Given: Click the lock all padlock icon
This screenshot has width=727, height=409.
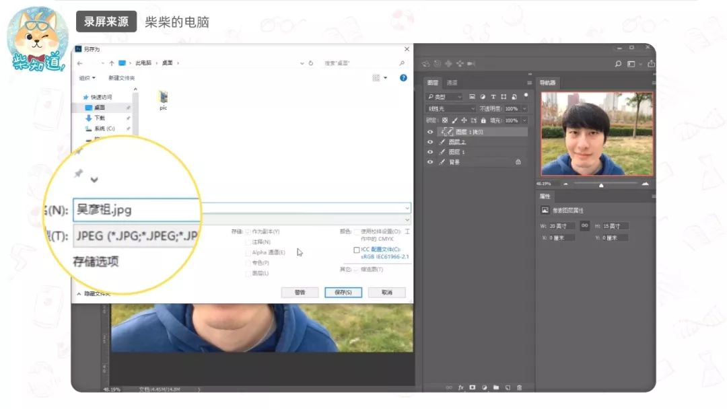Looking at the screenshot, I should (x=483, y=120).
